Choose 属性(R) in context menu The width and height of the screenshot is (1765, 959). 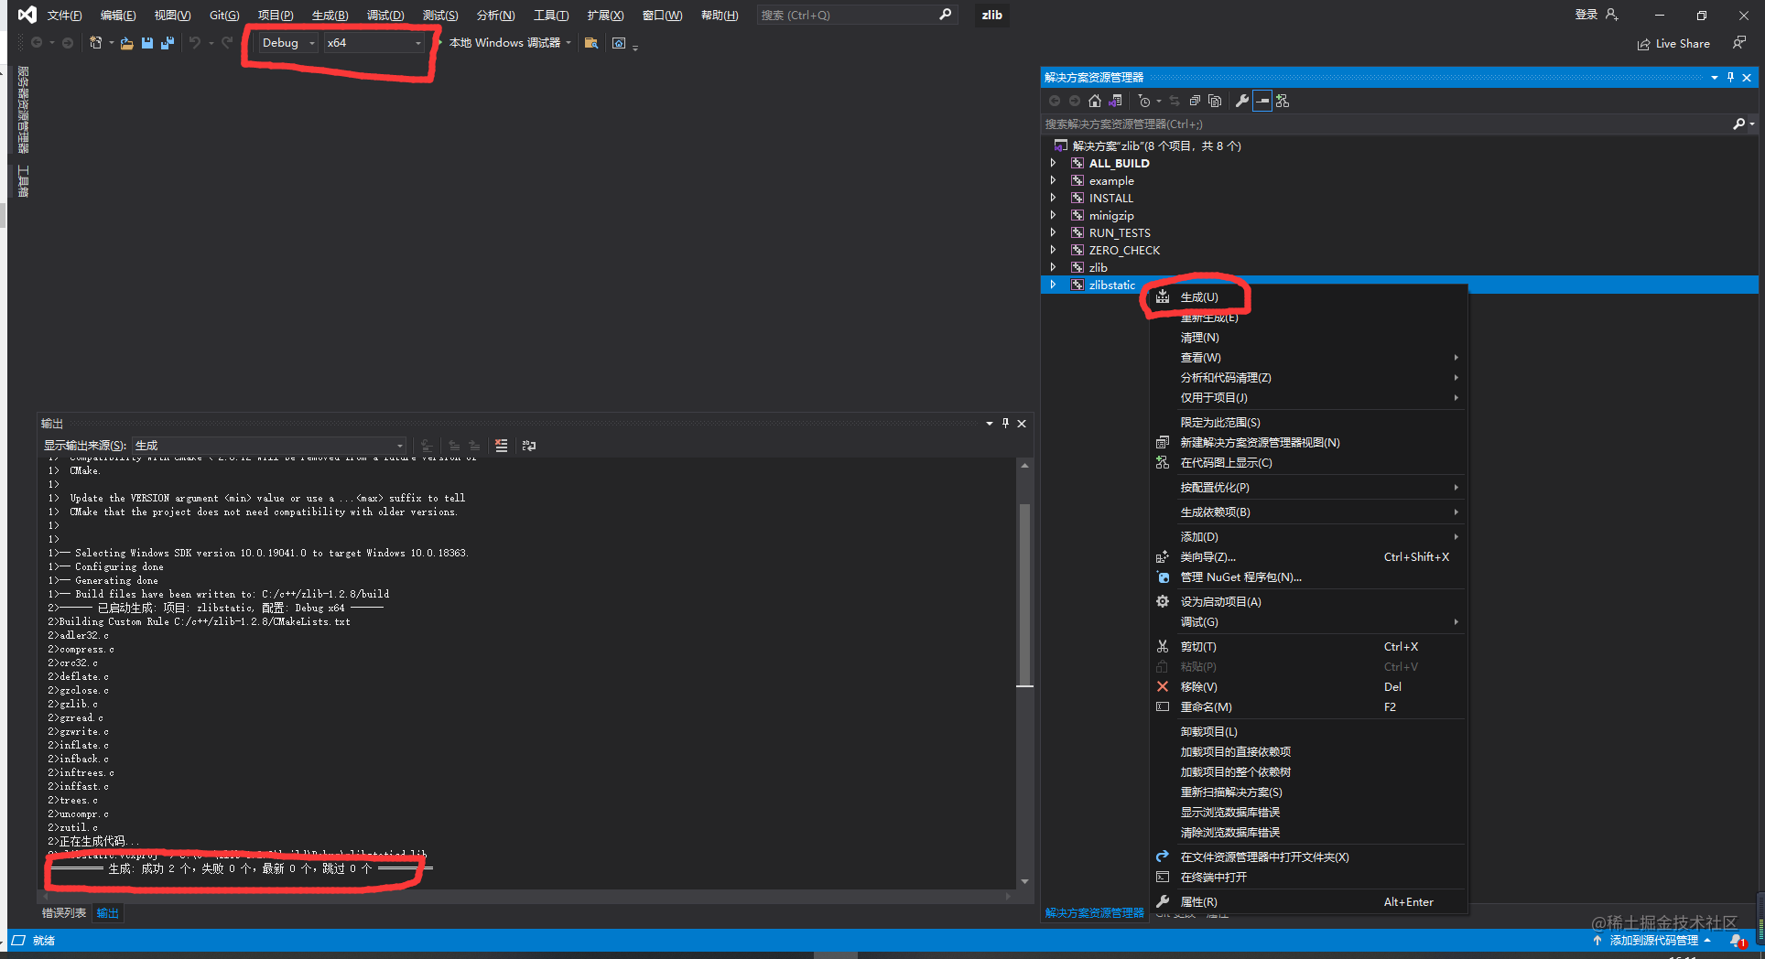[1308, 901]
